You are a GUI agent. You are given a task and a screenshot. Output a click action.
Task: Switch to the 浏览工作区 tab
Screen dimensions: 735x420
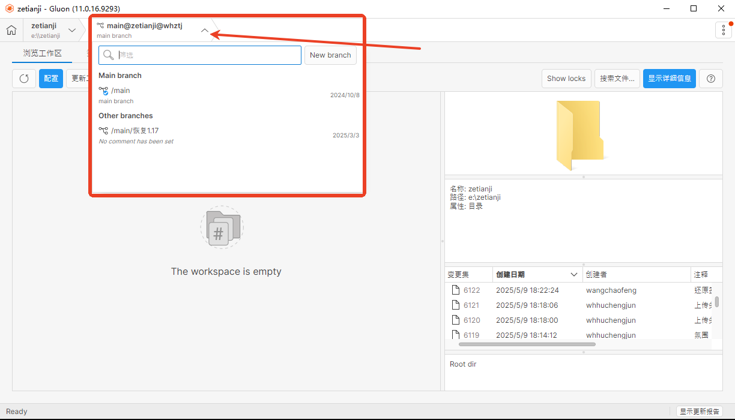tap(42, 53)
